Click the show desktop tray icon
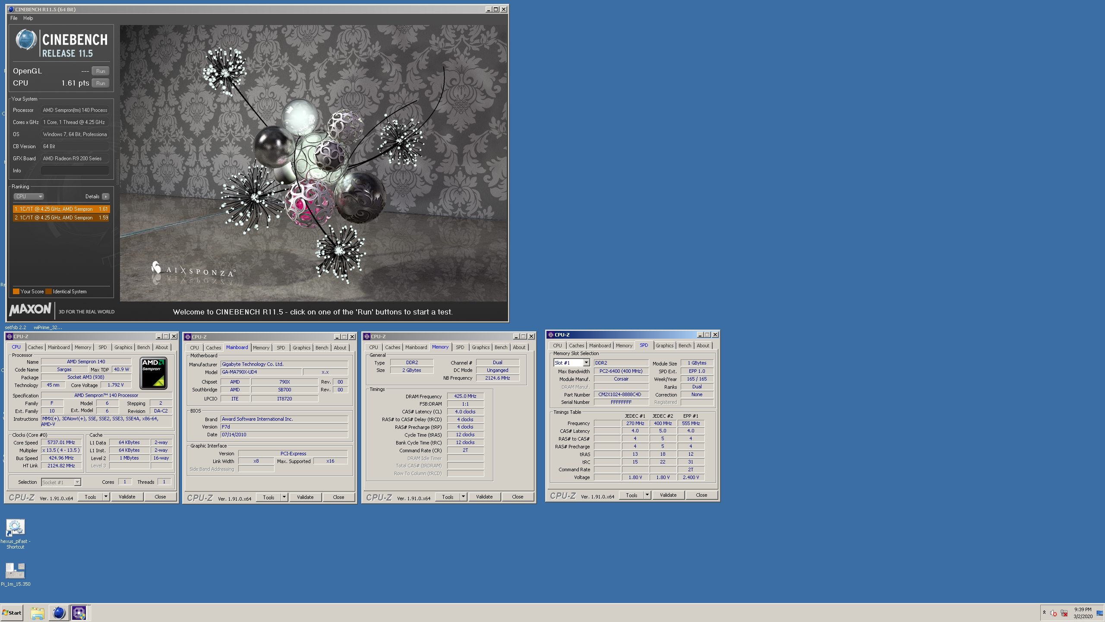The height and width of the screenshot is (622, 1105). tap(1100, 613)
